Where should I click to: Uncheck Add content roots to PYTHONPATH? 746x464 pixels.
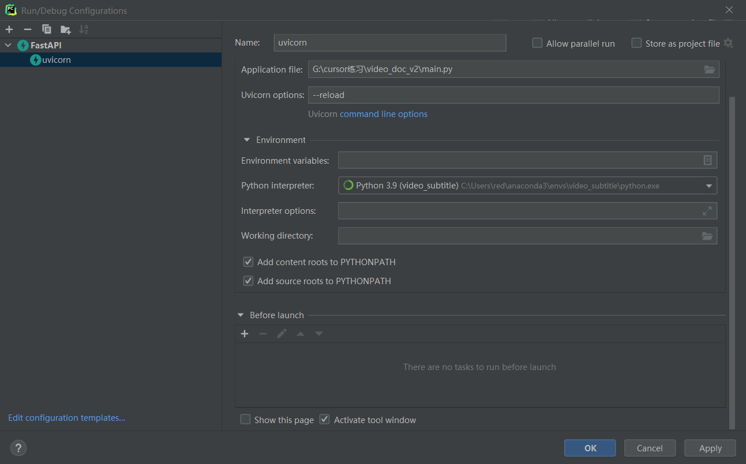point(249,262)
